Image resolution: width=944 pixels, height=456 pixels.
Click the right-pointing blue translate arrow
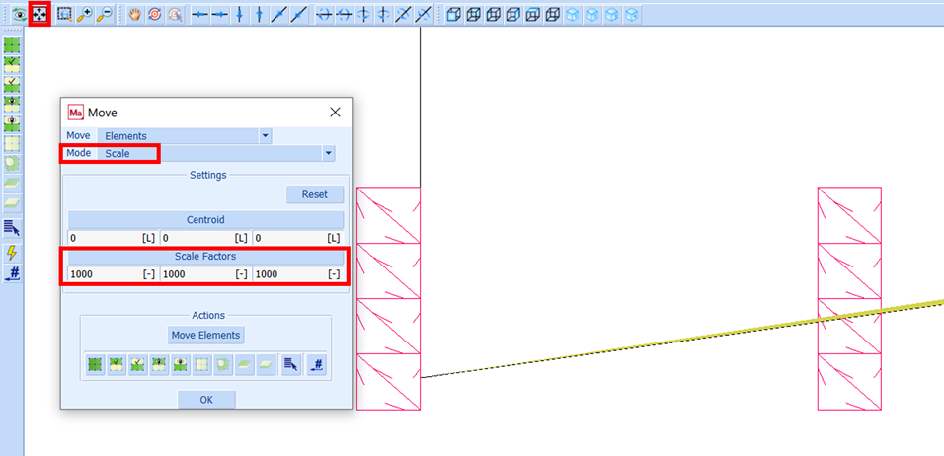pyautogui.click(x=220, y=15)
